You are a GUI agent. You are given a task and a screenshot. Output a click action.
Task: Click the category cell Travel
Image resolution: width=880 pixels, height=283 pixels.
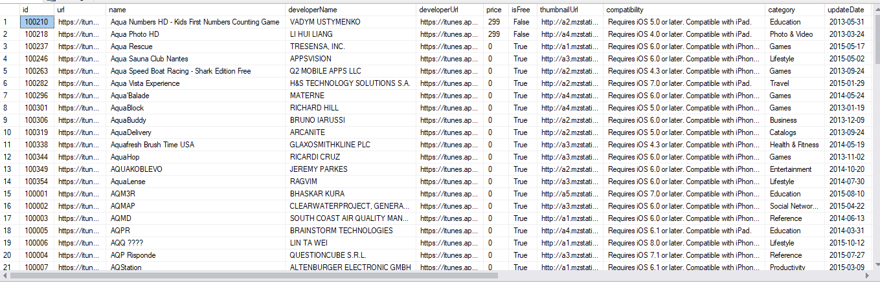[795, 83]
